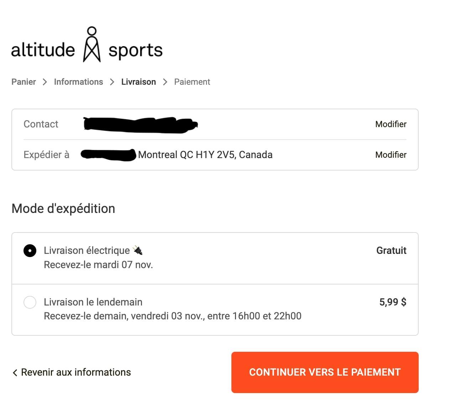The image size is (450, 418).
Task: Return via Revenir aux informations link
Action: pyautogui.click(x=76, y=372)
